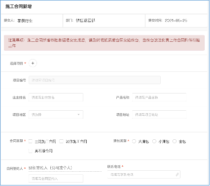Click the small icon inside the 联系电话 field
Viewport: 210px width, 186px height.
(177, 175)
